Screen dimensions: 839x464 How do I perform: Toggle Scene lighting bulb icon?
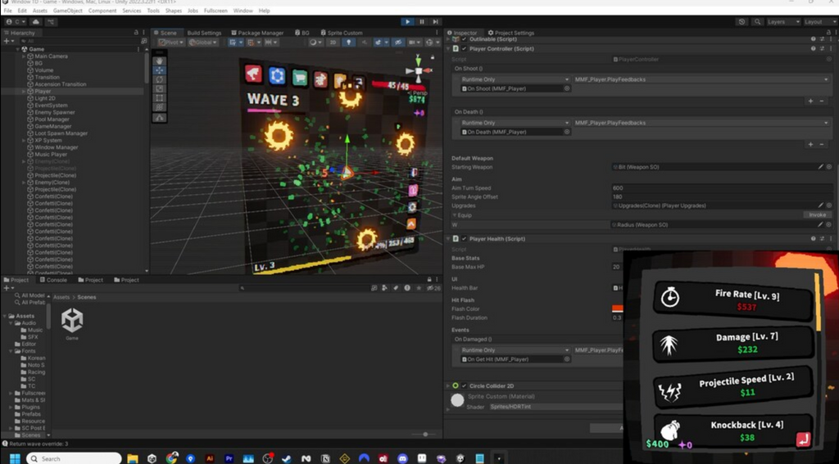348,43
